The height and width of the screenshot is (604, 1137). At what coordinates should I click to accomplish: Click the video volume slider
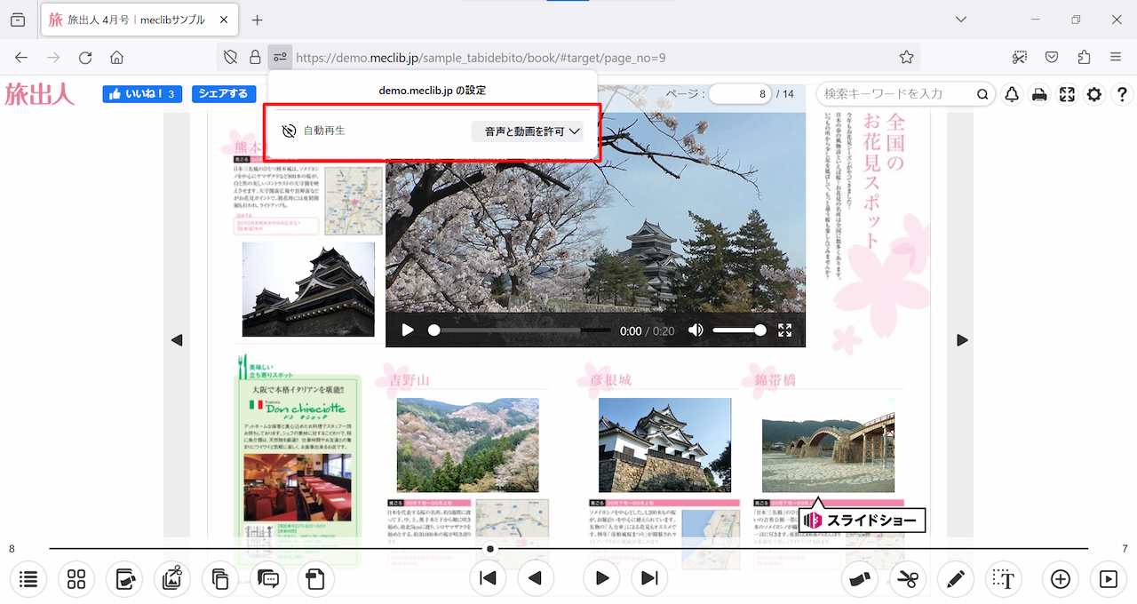click(x=738, y=330)
